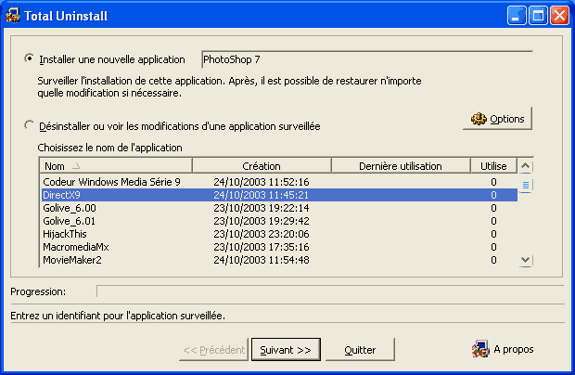
Task: Click the Progression progress bar
Action: point(330,291)
